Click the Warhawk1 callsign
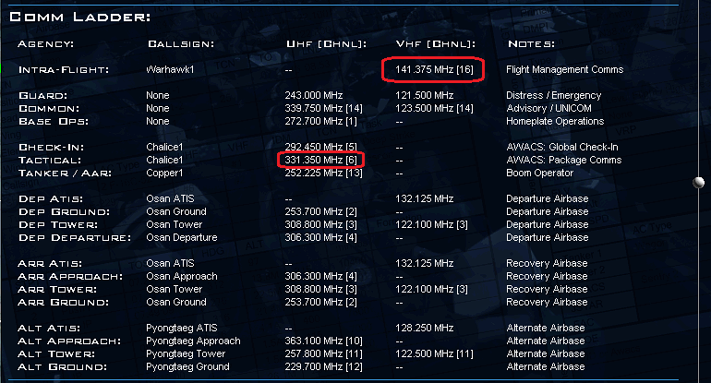The height and width of the screenshot is (383, 711). pyautogui.click(x=169, y=69)
